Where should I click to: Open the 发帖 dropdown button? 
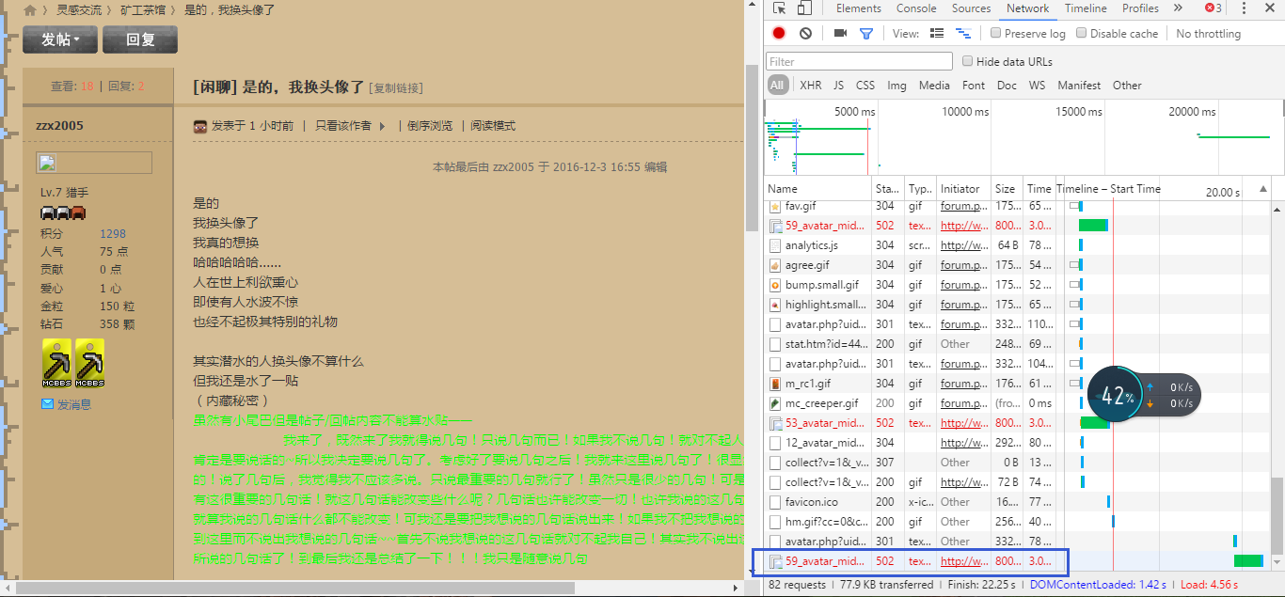60,39
